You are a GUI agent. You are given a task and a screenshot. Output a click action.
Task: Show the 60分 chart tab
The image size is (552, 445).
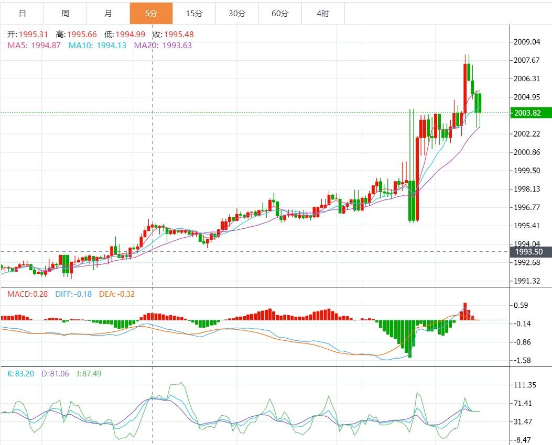point(280,14)
